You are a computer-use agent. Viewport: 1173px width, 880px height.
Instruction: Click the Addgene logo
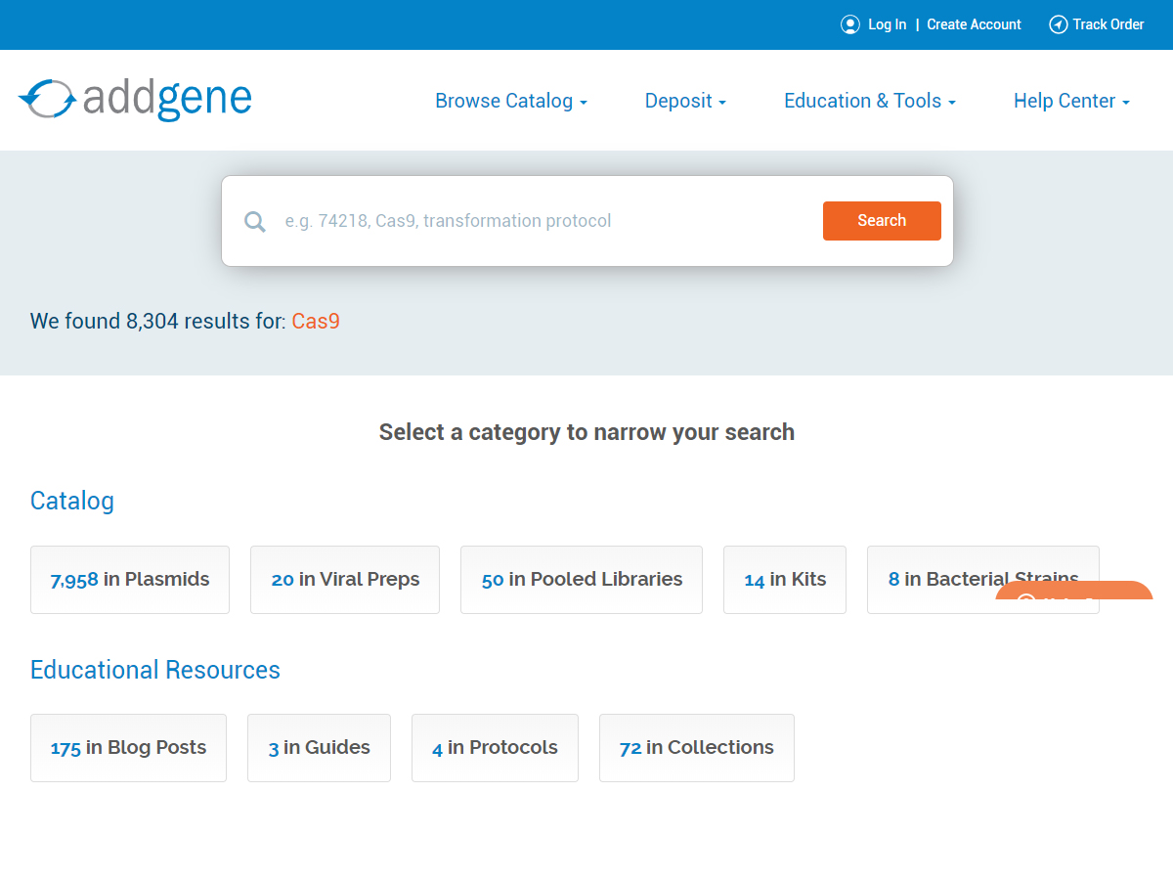(135, 100)
